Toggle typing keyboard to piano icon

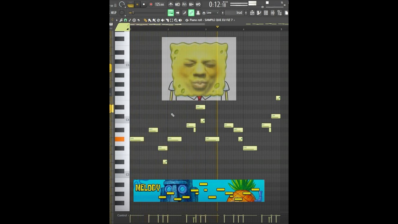point(171,13)
